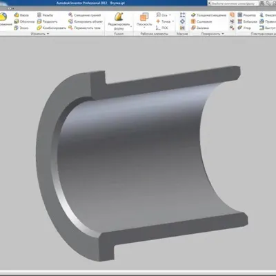Select the Точка work point tool

coord(164,21)
